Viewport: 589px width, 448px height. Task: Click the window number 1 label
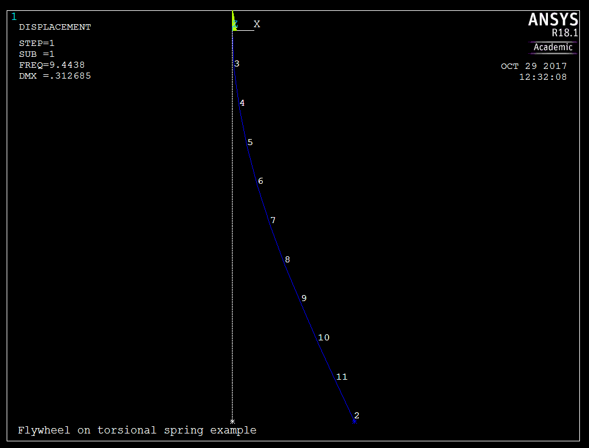[x=14, y=16]
